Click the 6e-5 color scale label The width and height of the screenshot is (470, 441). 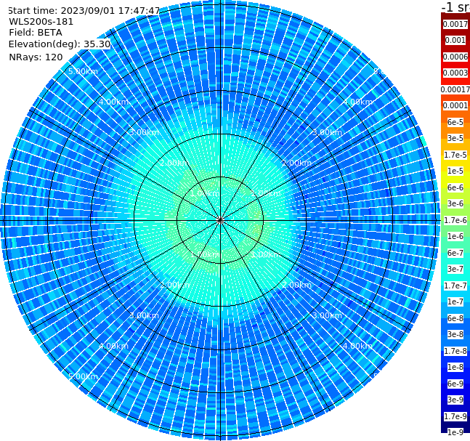coord(455,122)
